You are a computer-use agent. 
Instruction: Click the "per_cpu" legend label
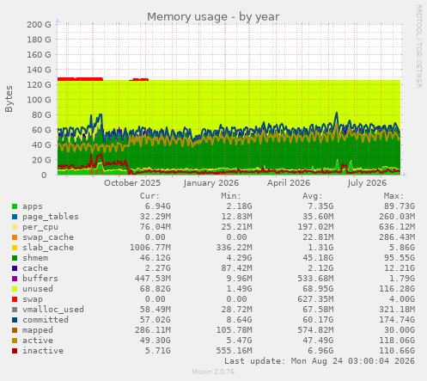coord(40,227)
